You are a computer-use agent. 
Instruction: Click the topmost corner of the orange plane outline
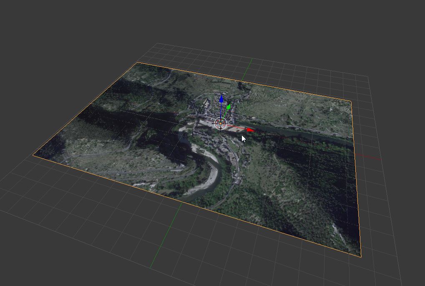click(138, 63)
